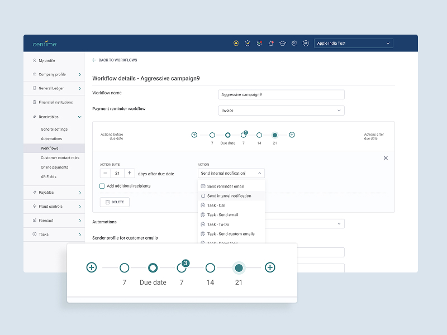The height and width of the screenshot is (335, 447).
Task: Go back via BACK TO WORKFLOWS link
Action: tap(118, 60)
